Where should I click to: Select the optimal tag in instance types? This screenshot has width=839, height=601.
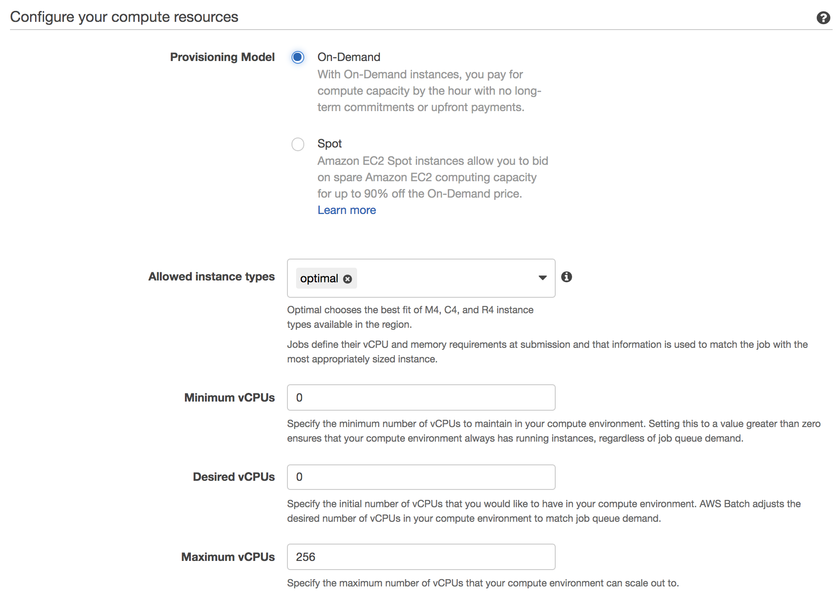pyautogui.click(x=319, y=278)
